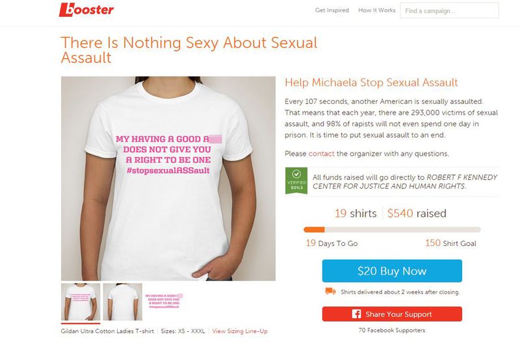Screen dimensions: 520x348
Task: Click the main t-shirt product image
Action: tap(168, 179)
